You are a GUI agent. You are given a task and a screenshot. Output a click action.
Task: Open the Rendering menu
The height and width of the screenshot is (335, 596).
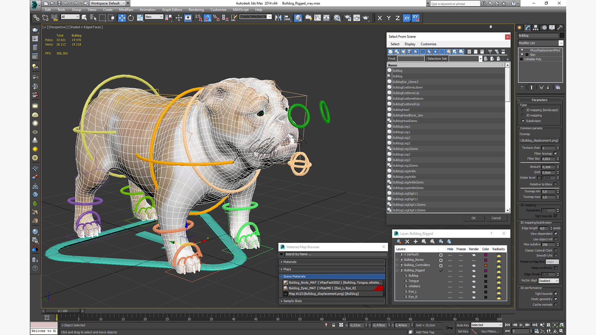pyautogui.click(x=196, y=10)
